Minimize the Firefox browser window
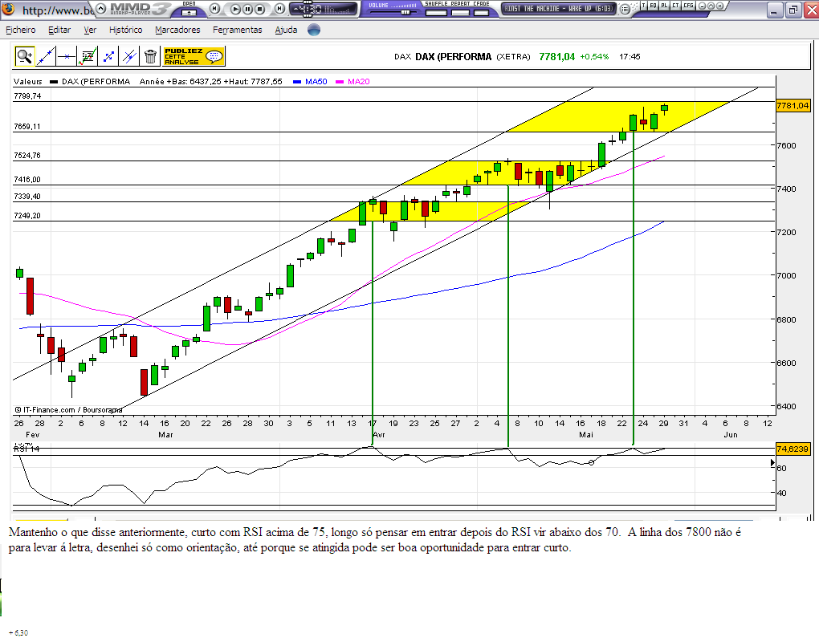The height and width of the screenshot is (642, 819). (775, 10)
